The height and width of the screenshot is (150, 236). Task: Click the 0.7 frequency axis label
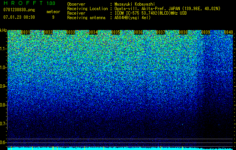(x=3, y=124)
